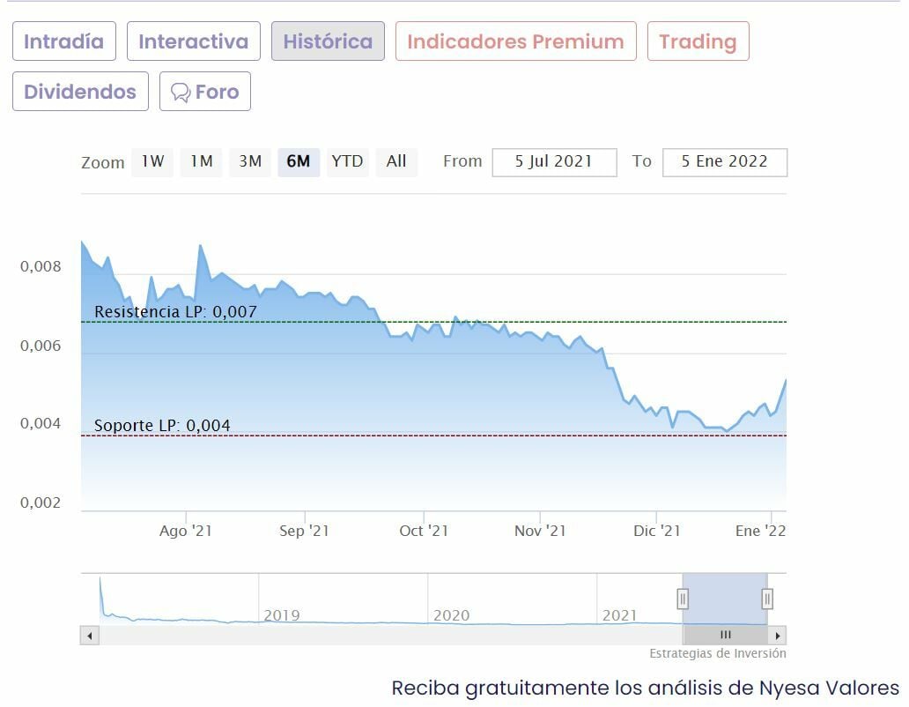Edit the To date field
The image size is (909, 707).
[x=724, y=162]
